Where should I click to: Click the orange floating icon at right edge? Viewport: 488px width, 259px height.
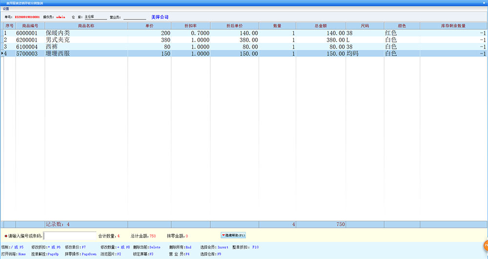[x=486, y=245]
